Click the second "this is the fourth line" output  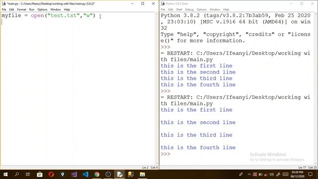click(198, 148)
